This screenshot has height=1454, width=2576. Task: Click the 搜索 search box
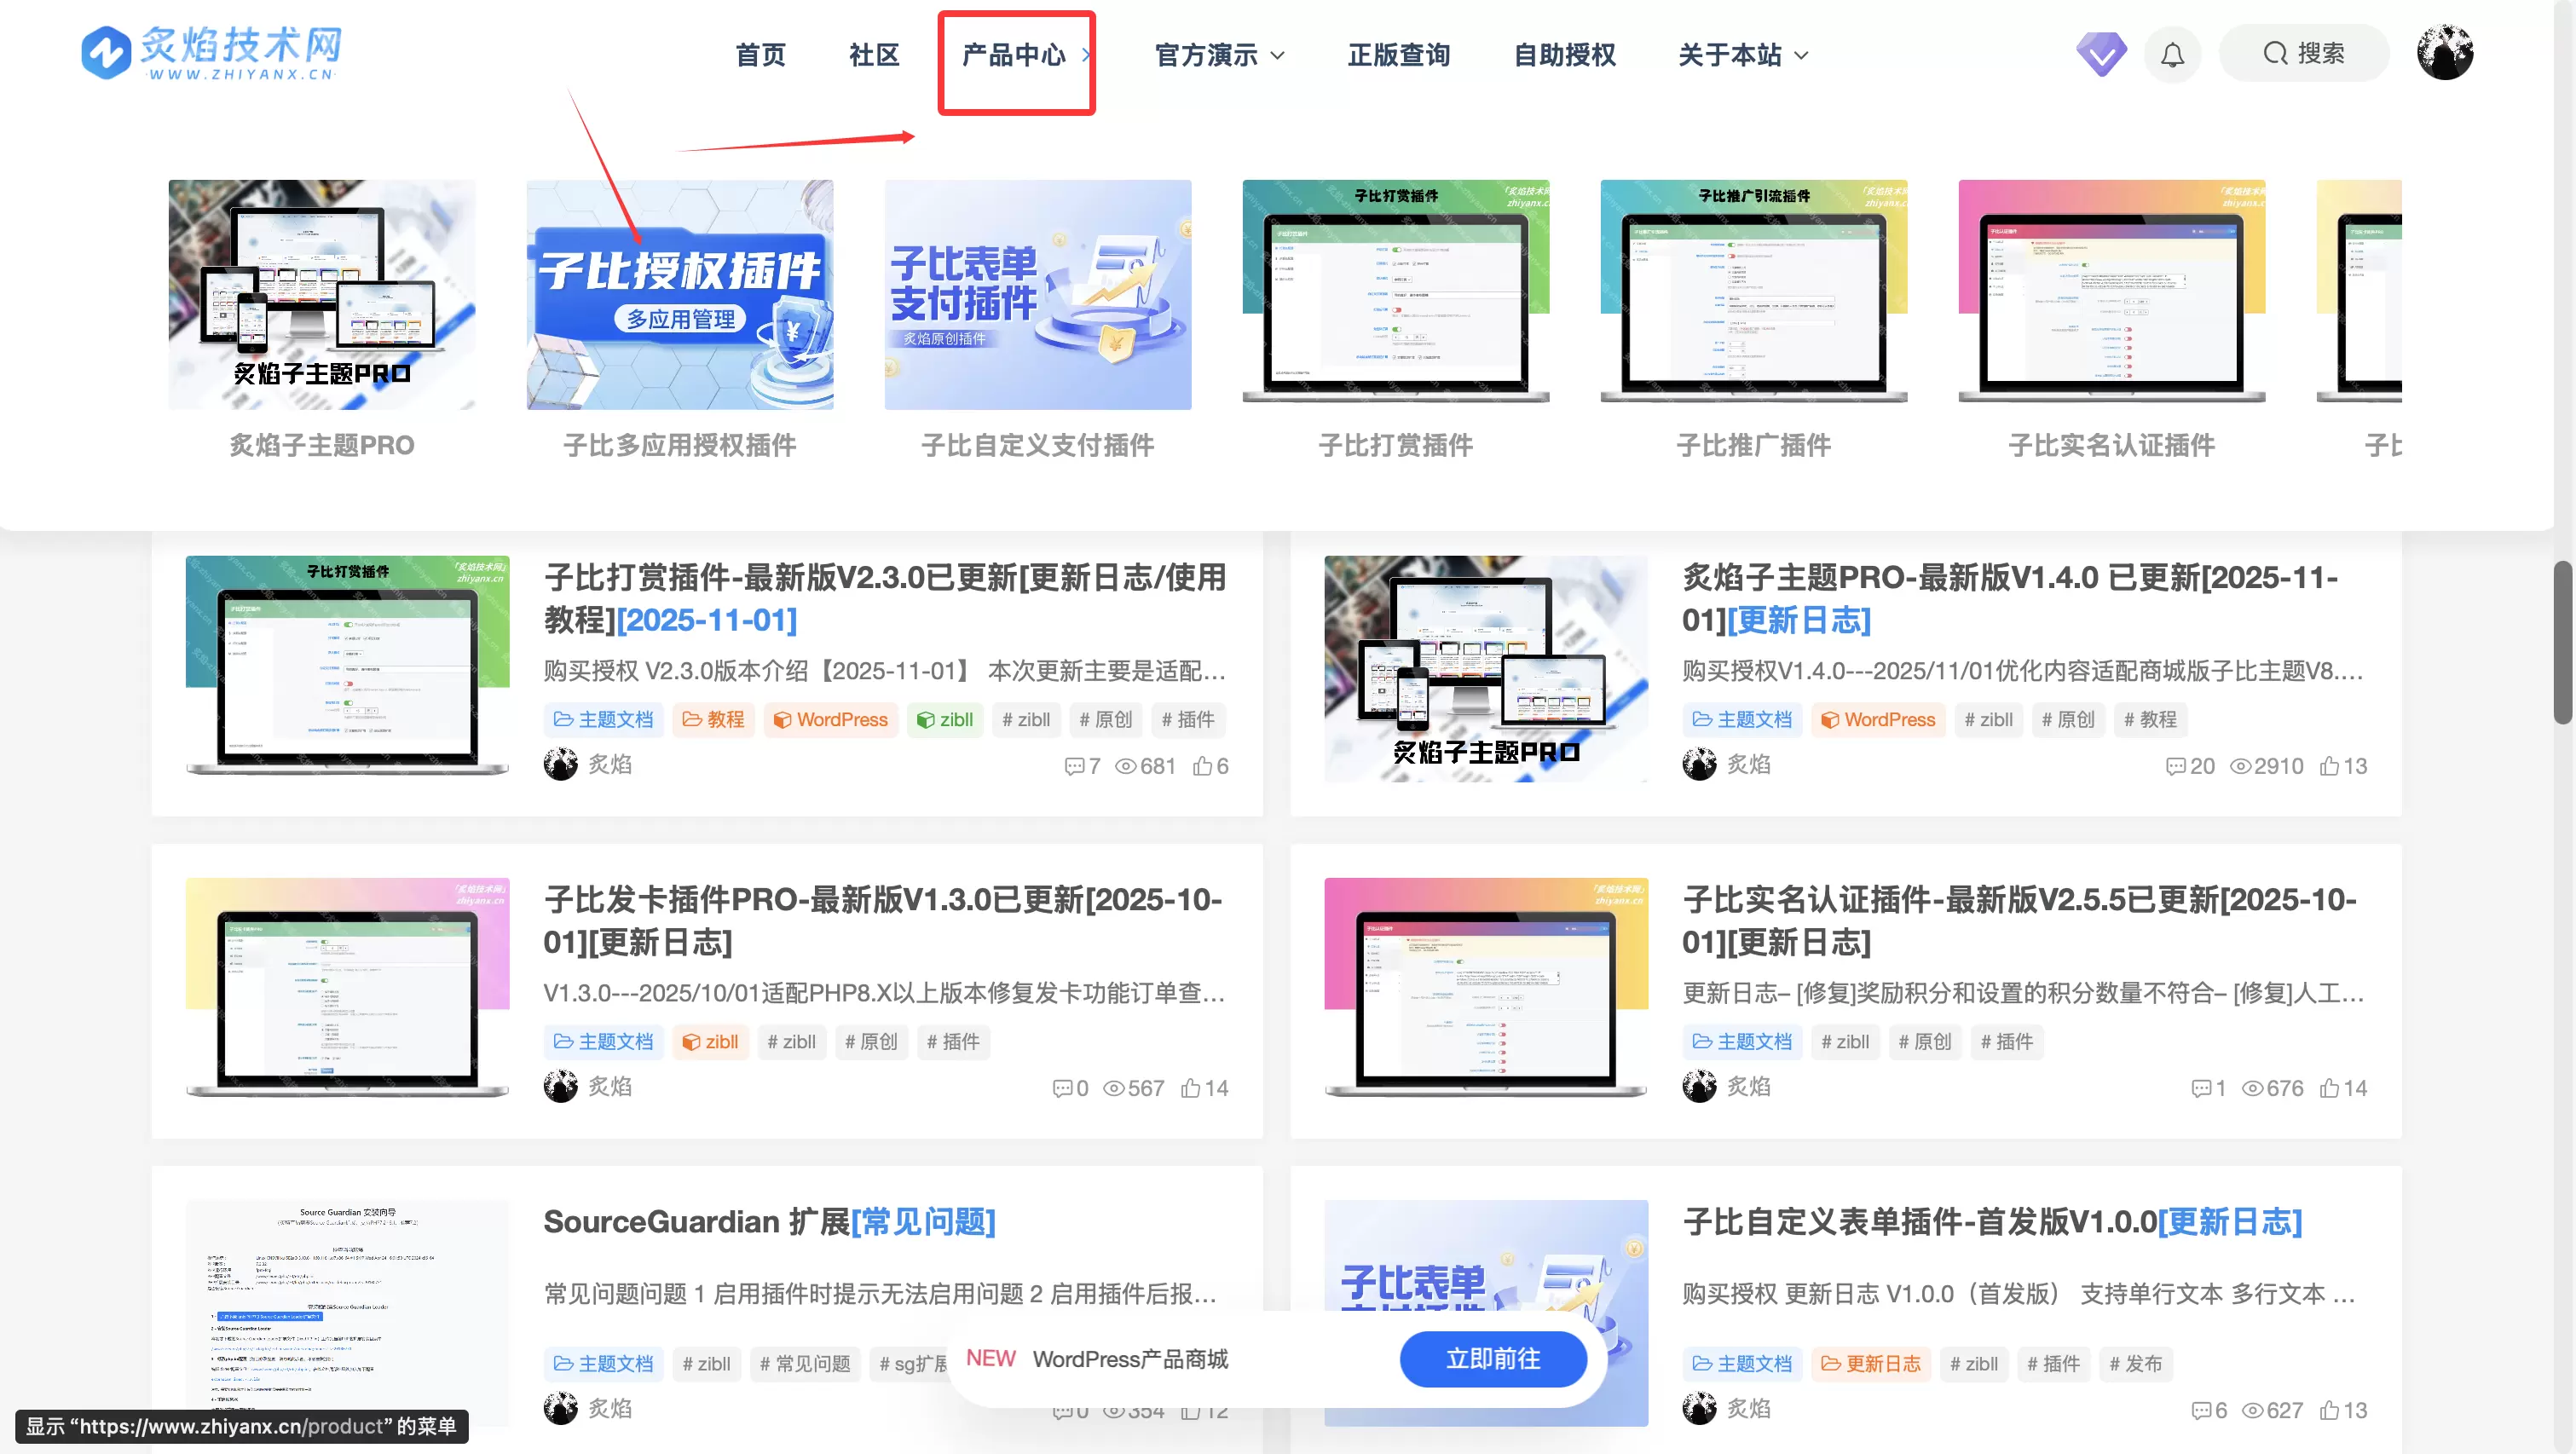2304,53
